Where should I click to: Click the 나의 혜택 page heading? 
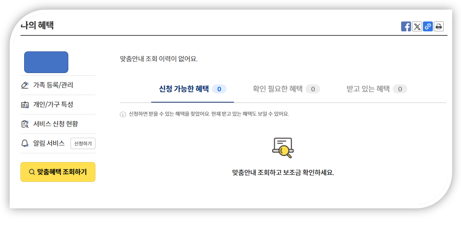tap(37, 26)
